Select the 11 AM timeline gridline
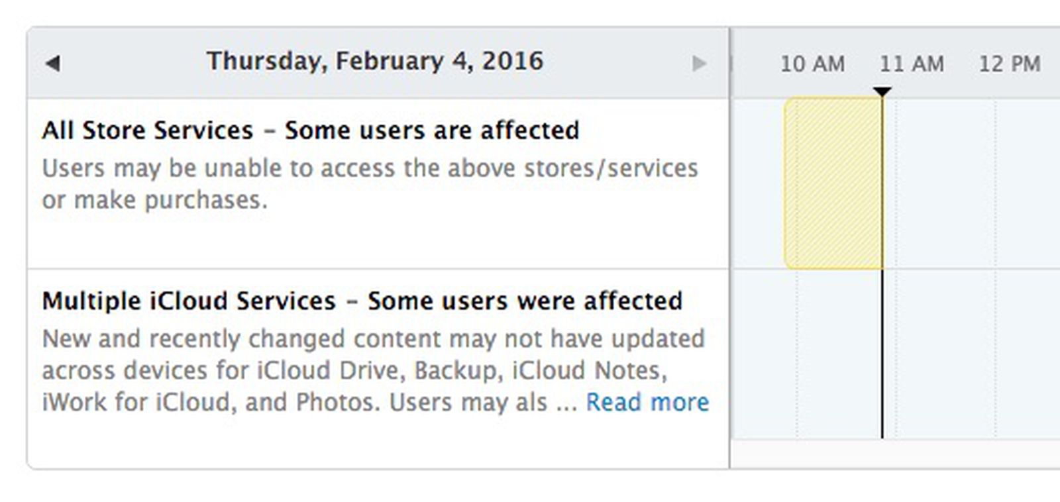Viewport: 1060px width, 502px height. click(912, 64)
